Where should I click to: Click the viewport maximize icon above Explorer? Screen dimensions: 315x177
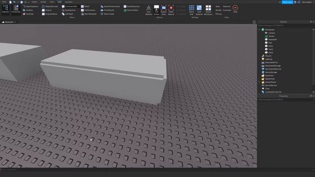click(x=254, y=22)
